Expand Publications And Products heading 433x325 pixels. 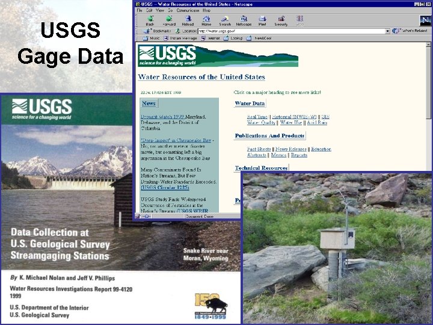click(x=269, y=135)
